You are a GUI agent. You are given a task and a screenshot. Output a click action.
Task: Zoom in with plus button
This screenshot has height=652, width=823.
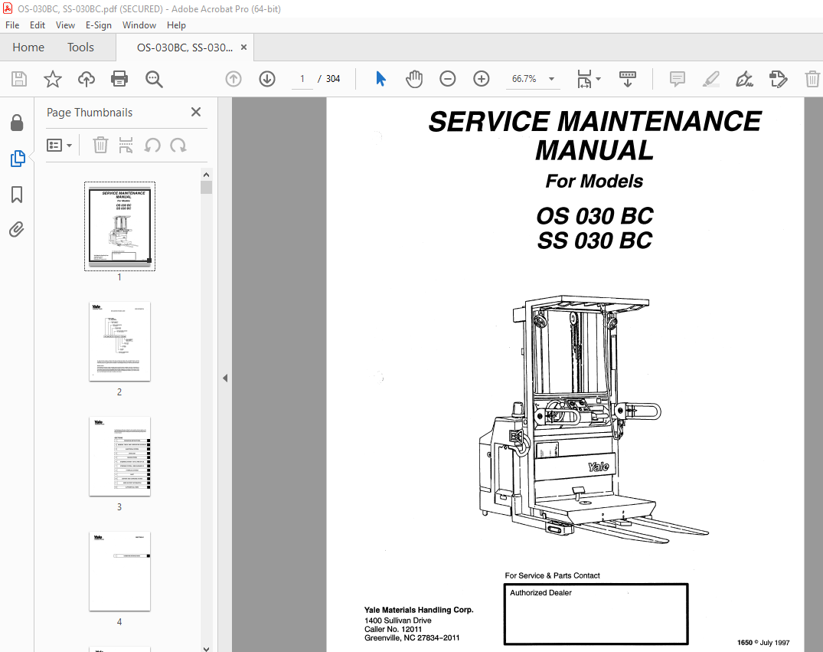click(x=482, y=80)
